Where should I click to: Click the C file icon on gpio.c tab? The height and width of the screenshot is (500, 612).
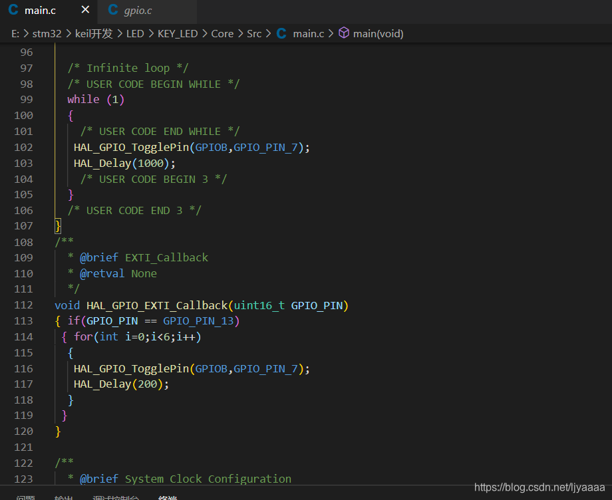(x=113, y=10)
